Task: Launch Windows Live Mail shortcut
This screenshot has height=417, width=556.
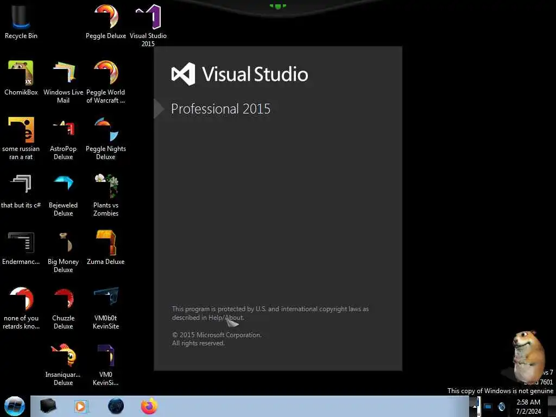Action: click(x=64, y=81)
